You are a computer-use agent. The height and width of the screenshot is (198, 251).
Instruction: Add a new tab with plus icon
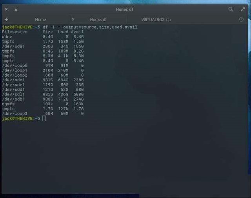coord(6,20)
